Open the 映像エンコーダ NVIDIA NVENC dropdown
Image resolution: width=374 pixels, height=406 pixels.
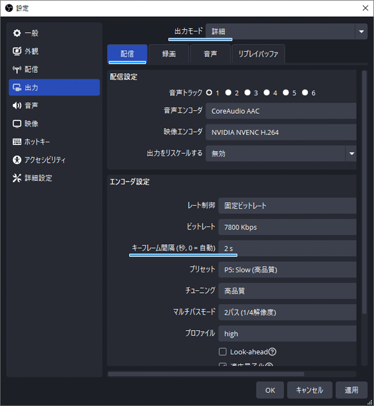pyautogui.click(x=281, y=132)
